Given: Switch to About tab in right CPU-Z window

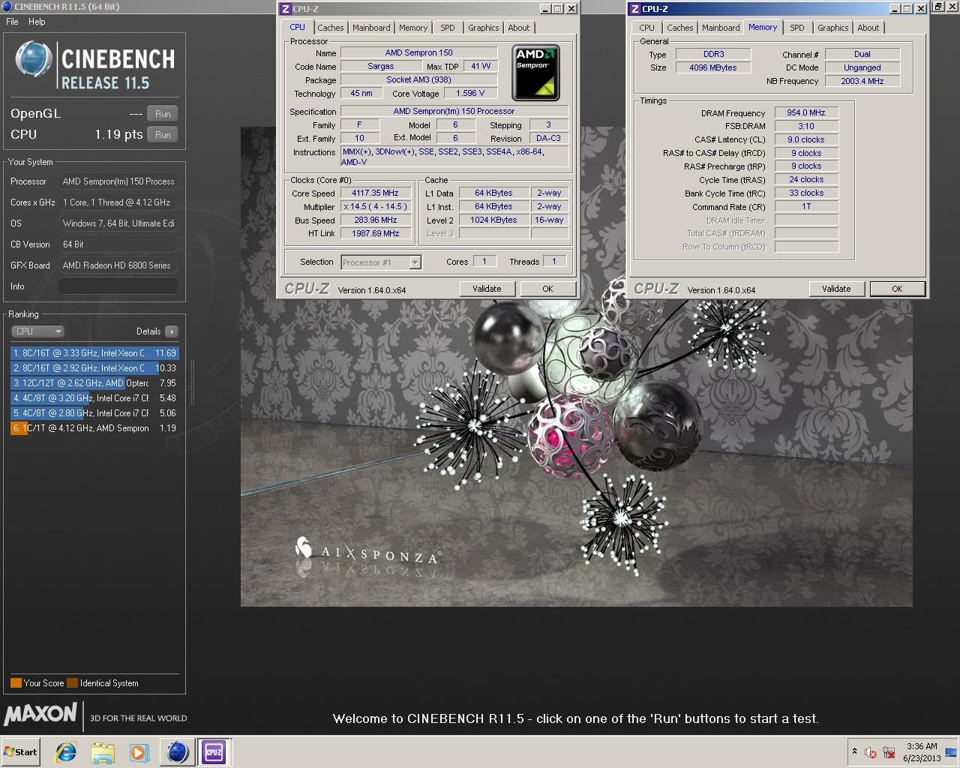Looking at the screenshot, I should click(x=868, y=28).
